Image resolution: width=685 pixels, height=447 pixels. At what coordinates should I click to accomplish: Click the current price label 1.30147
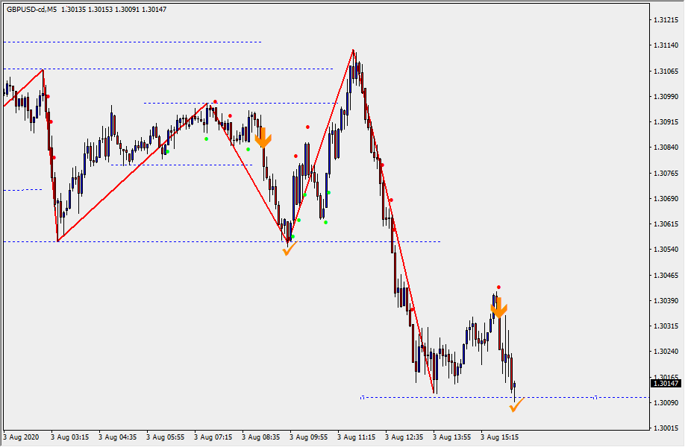point(665,384)
